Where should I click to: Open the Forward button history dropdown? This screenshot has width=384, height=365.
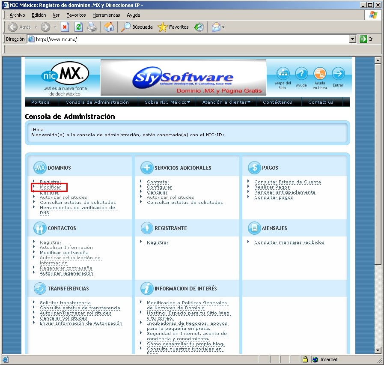point(55,27)
